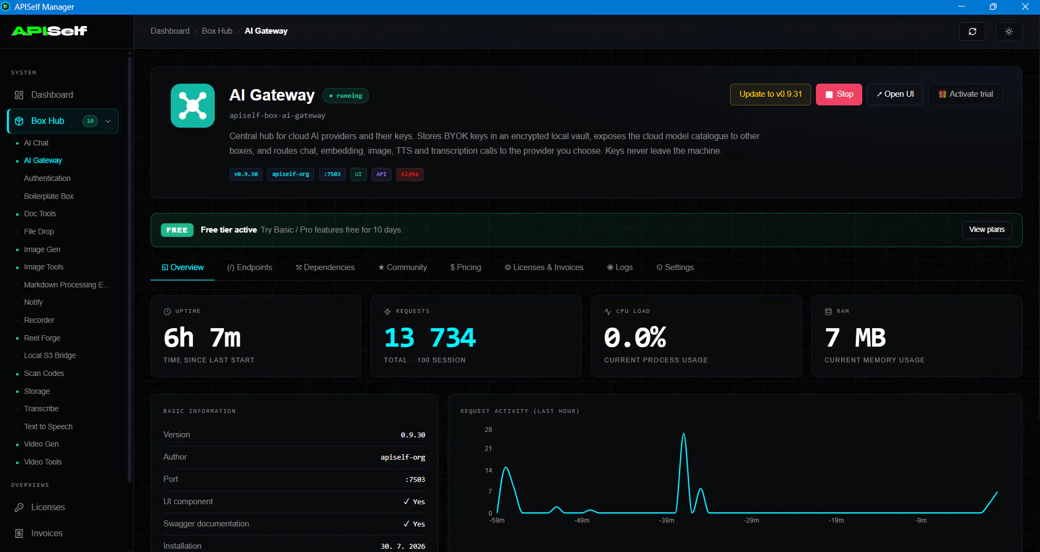Image resolution: width=1040 pixels, height=552 pixels.
Task: Select Doc Tools in sidebar
Action: click(x=40, y=214)
